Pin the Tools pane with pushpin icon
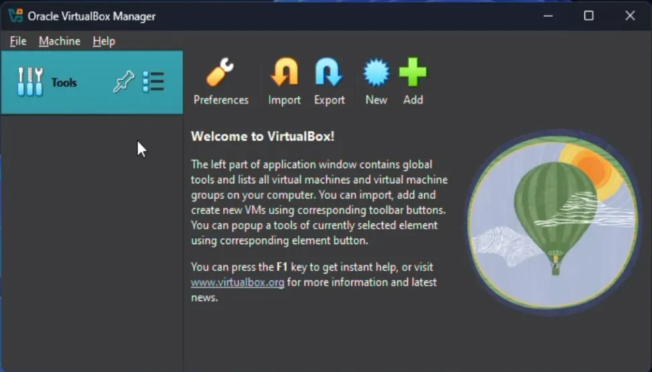 (x=124, y=82)
